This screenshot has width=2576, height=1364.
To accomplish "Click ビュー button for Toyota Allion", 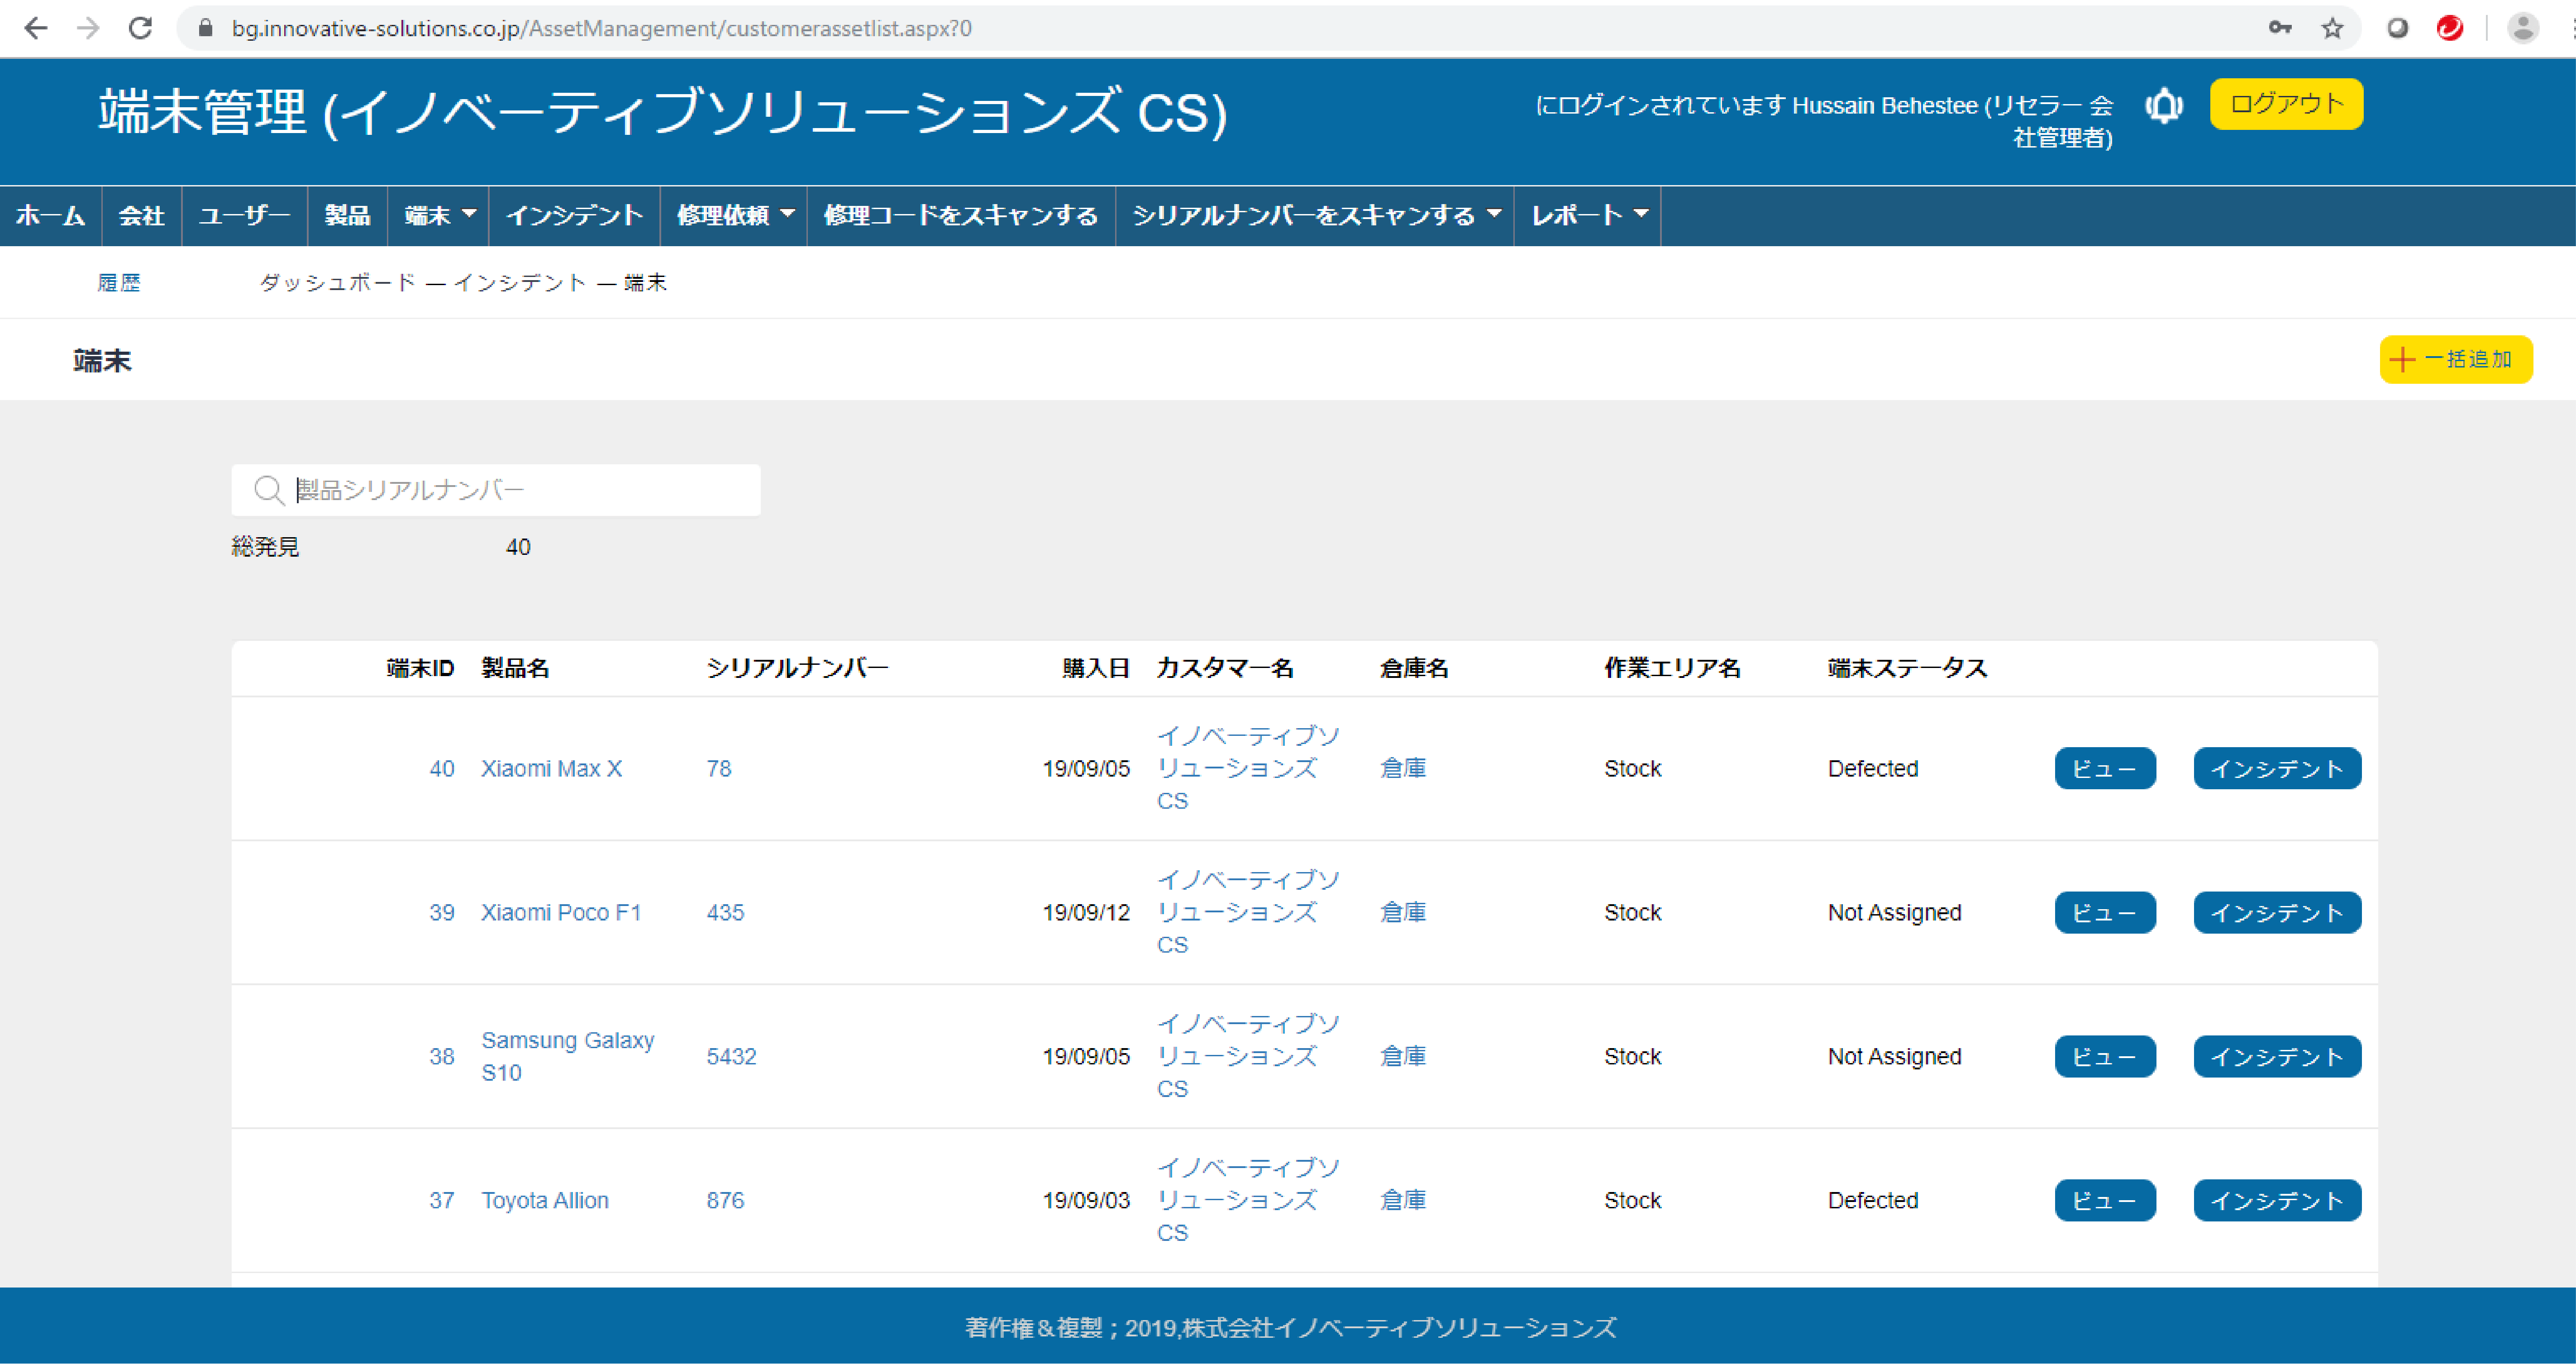I will [2105, 1200].
